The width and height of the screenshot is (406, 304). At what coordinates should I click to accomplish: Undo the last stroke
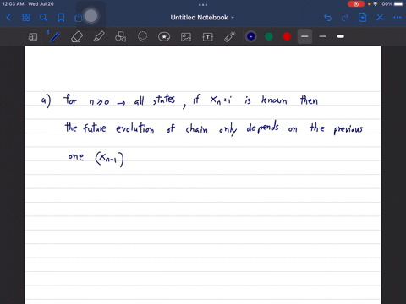point(327,18)
